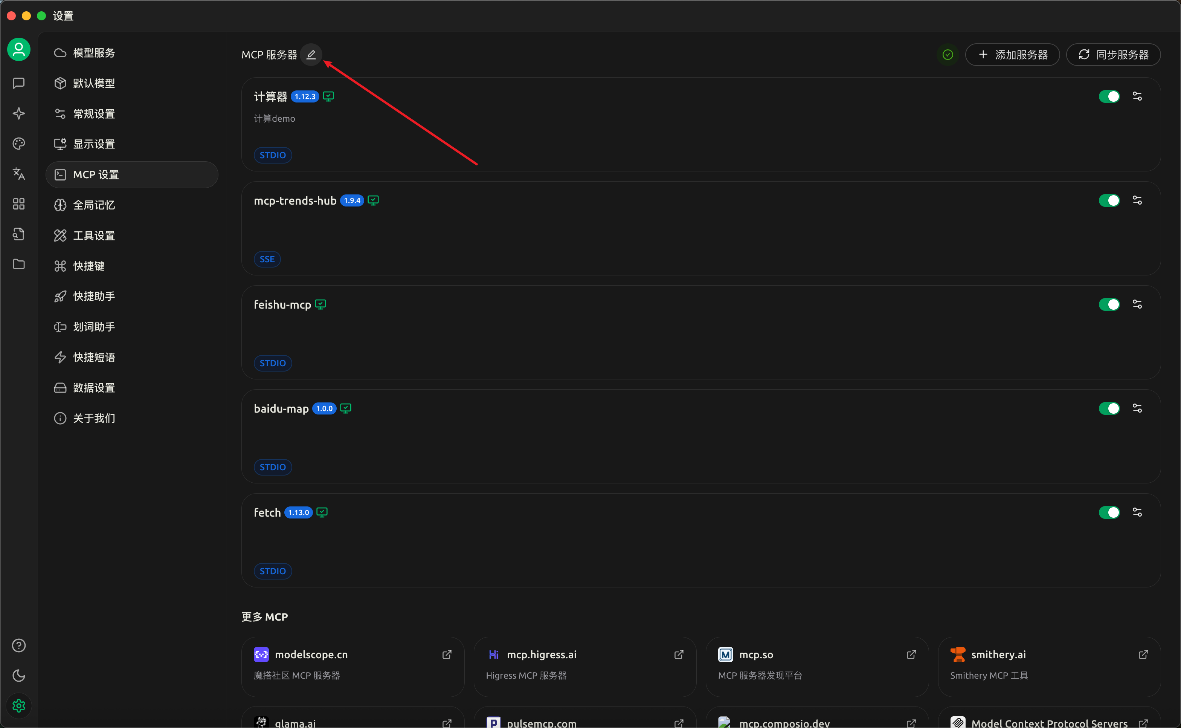Open the palette painting sidebar icon

pos(19,144)
